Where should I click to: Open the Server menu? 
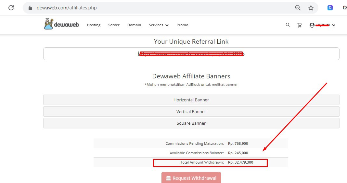pos(114,25)
